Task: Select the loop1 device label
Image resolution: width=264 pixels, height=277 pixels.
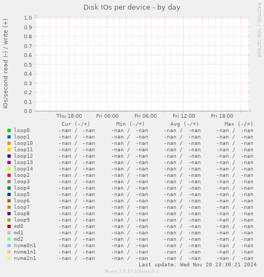Action: pyautogui.click(x=22, y=137)
